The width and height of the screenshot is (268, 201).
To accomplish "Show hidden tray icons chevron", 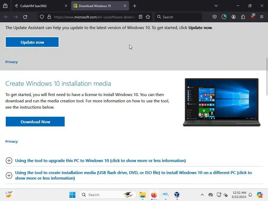I will [202, 195].
